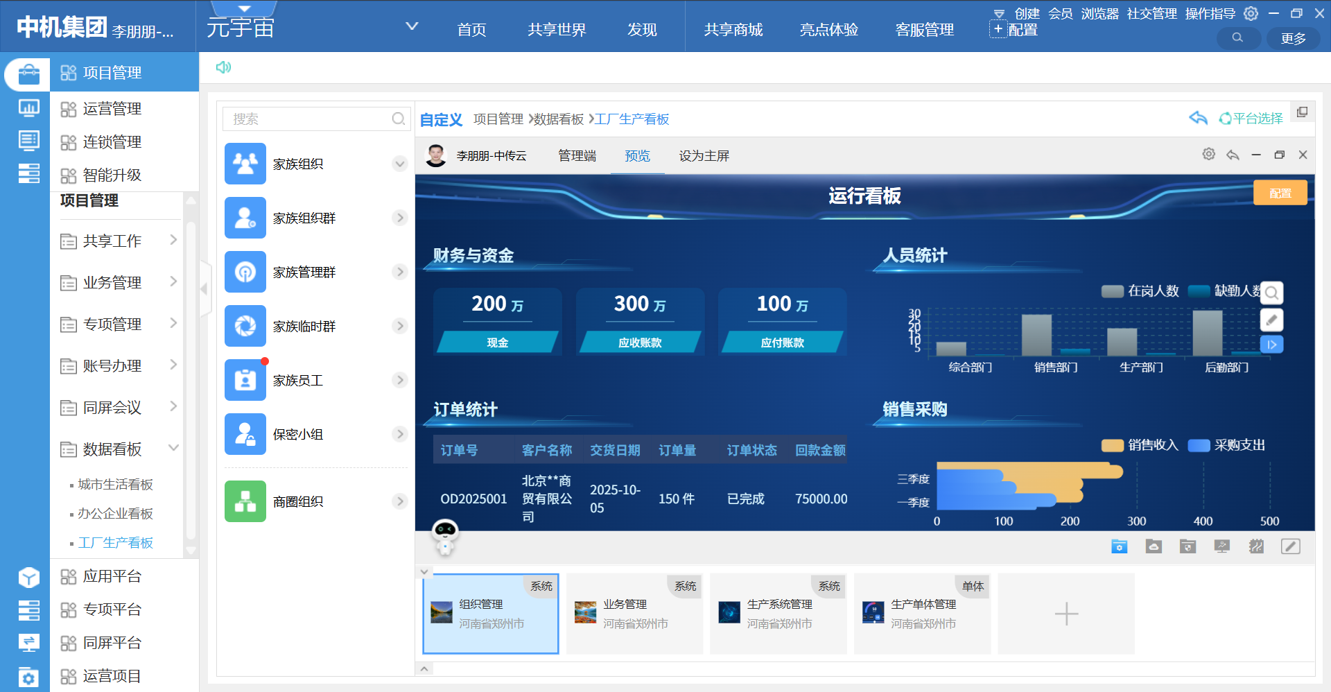Image resolution: width=1331 pixels, height=692 pixels.
Task: Expand the 共享工作 menu item
Action: click(x=173, y=241)
